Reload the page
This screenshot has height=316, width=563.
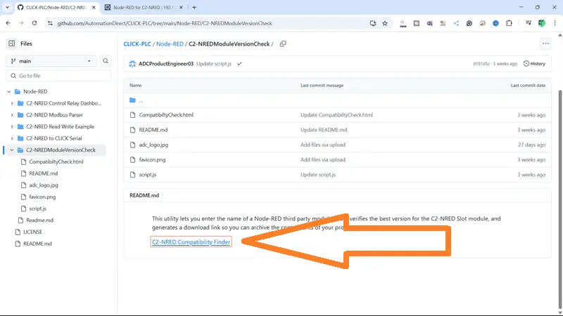[34, 23]
